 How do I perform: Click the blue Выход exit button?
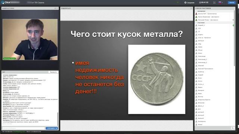[x=232, y=3]
